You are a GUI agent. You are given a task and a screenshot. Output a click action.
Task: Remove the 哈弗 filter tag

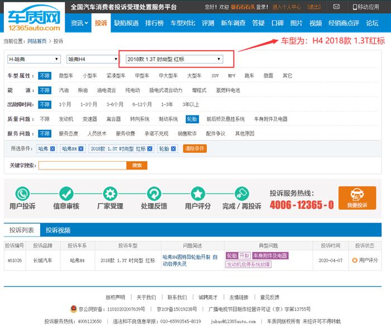53,148
